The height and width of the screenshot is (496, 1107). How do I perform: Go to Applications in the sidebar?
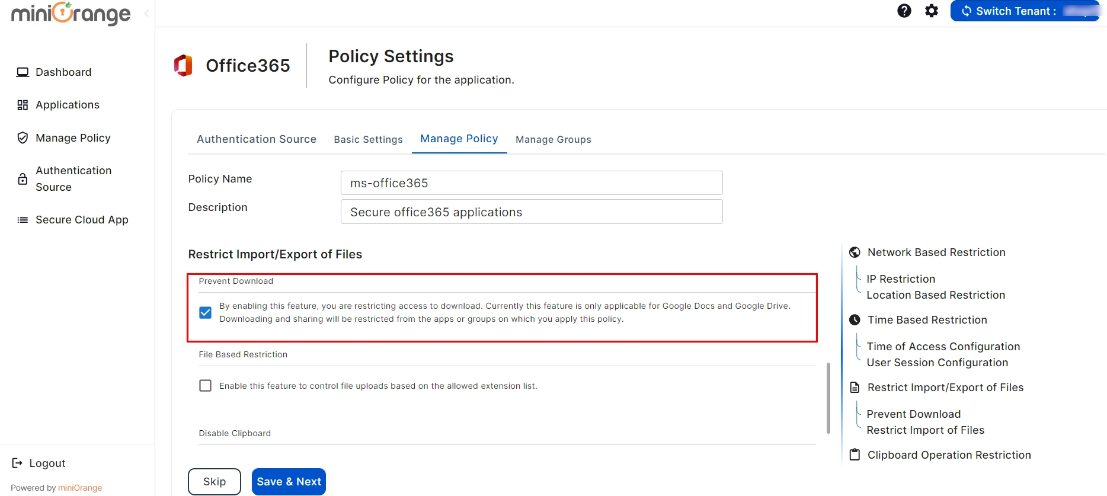(68, 105)
